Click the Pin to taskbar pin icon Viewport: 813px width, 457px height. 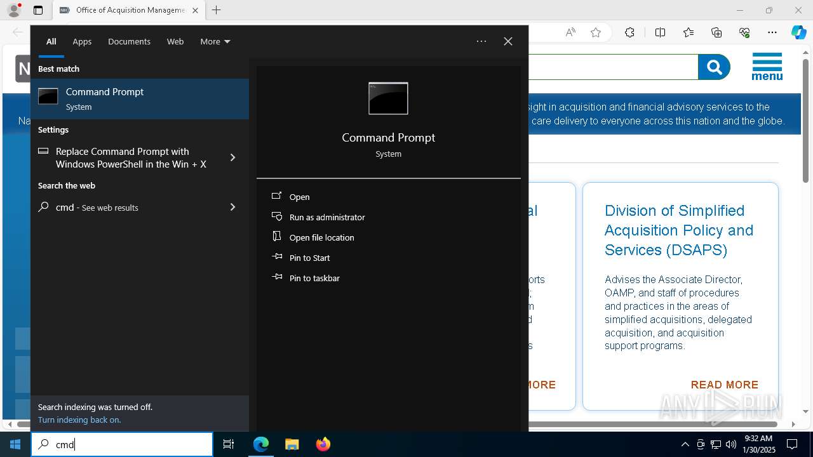[276, 277]
